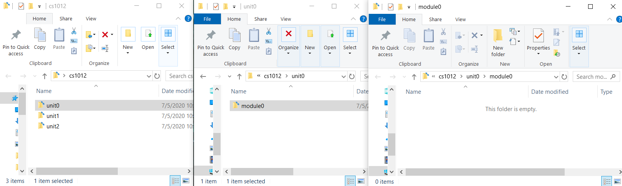Refresh the module0 folder address bar
The width and height of the screenshot is (622, 186).
click(564, 77)
